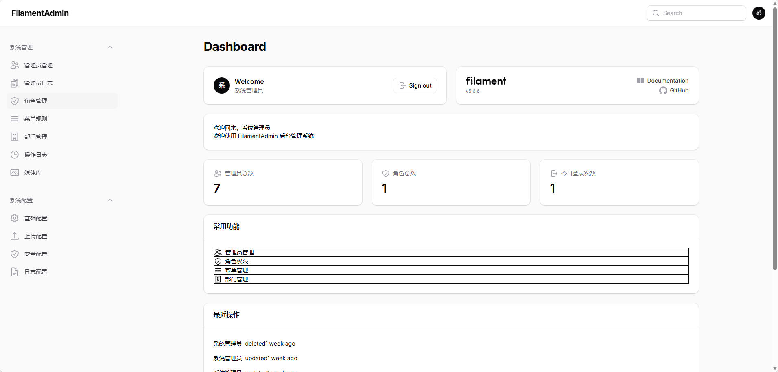Click the 常用功能 section heading
The width and height of the screenshot is (778, 372).
point(226,226)
